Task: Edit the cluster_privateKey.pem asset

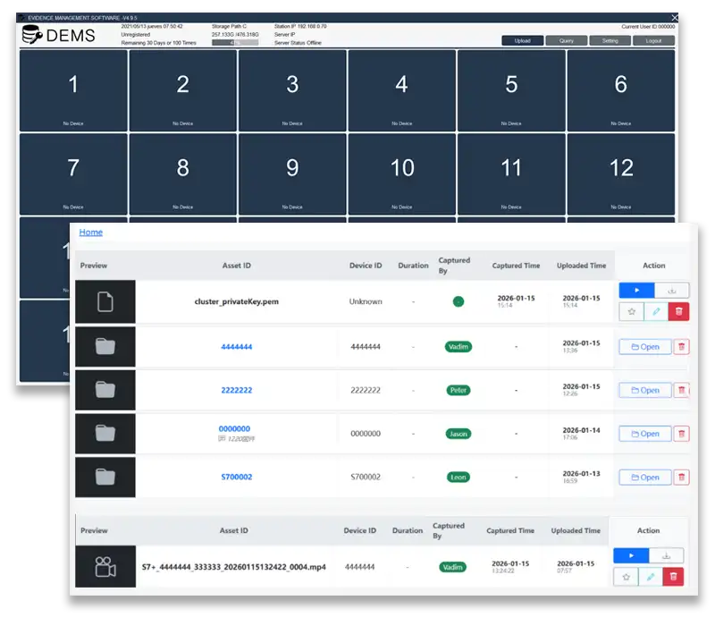Action: 656,311
